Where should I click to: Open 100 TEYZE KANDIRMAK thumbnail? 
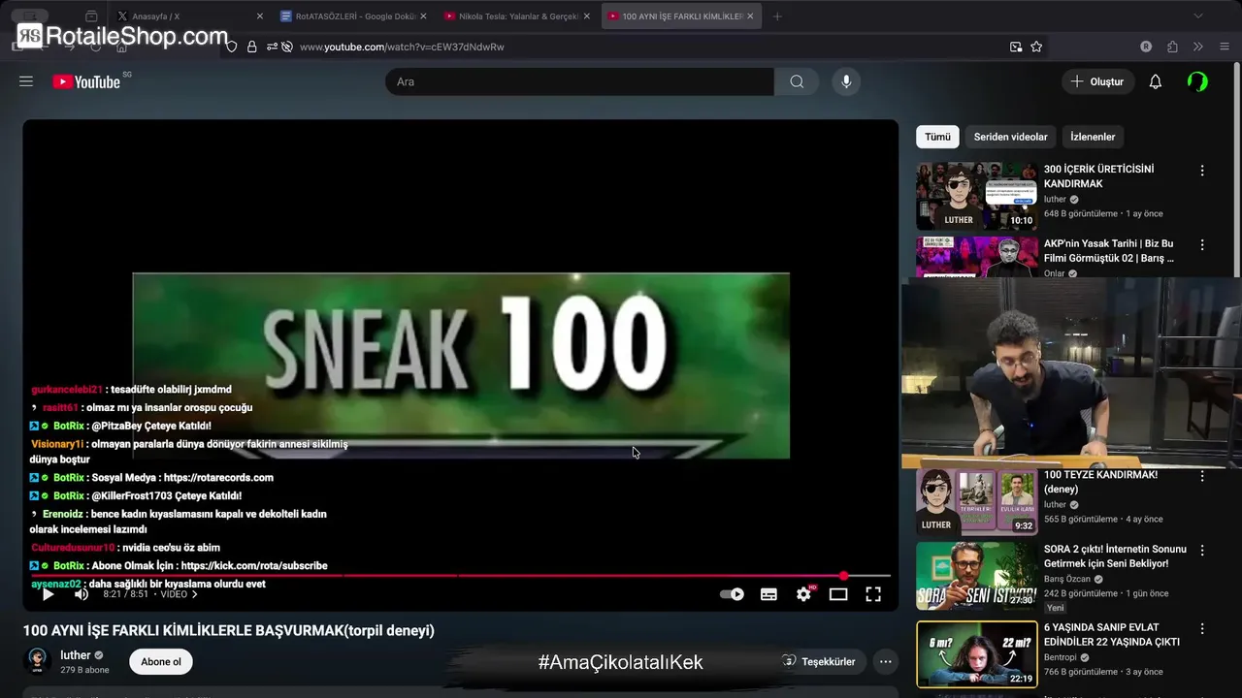976,501
